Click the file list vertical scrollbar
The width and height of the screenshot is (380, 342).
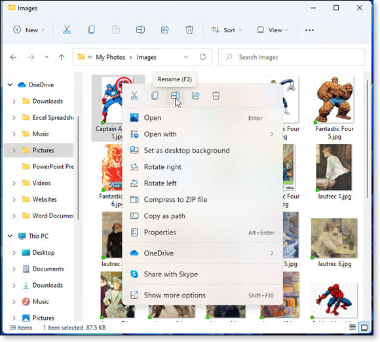(x=368, y=139)
